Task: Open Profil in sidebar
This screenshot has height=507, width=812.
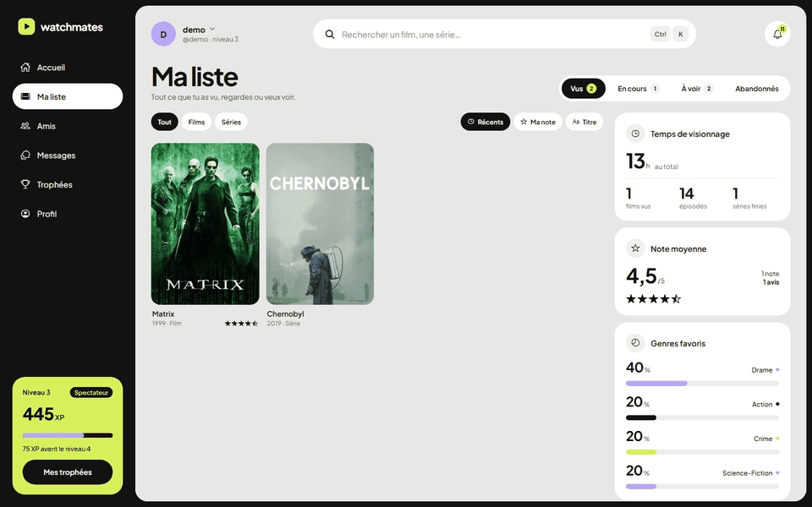Action: 68,214
